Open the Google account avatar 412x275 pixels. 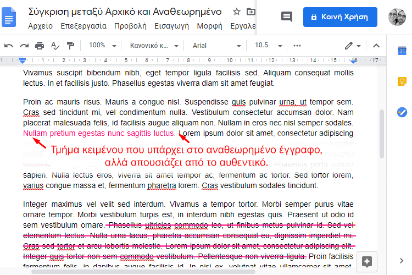click(397, 17)
